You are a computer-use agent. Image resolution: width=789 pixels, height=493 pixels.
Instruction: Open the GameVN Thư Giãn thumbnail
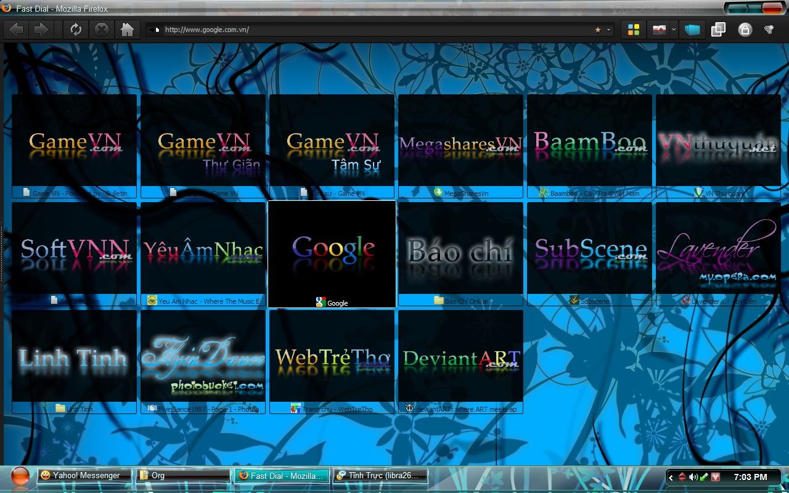[x=203, y=141]
